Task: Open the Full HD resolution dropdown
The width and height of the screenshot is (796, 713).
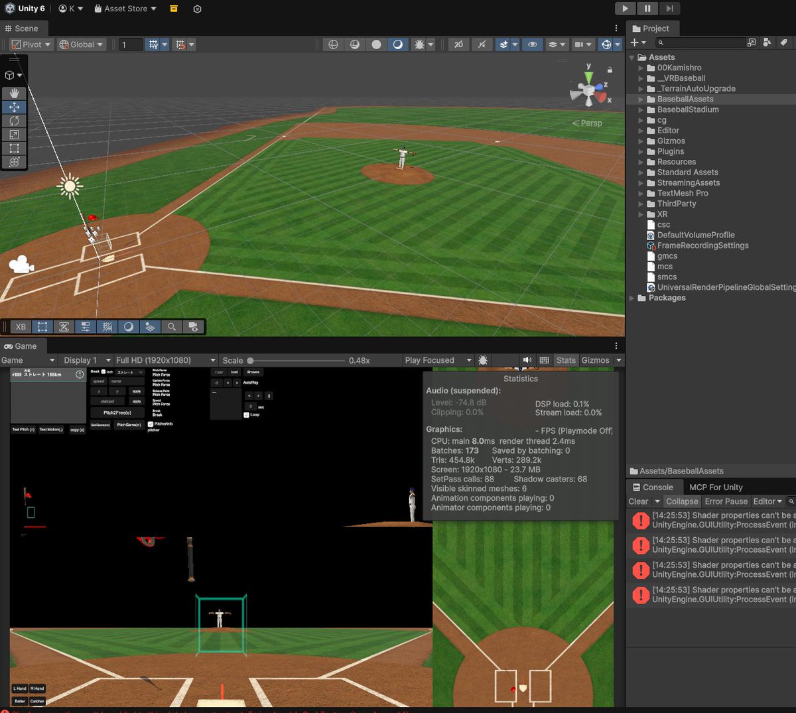Action: 166,360
